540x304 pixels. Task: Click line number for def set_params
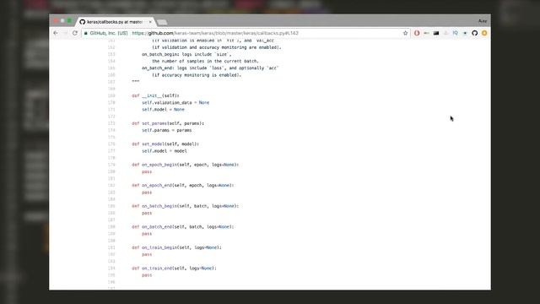coord(111,123)
